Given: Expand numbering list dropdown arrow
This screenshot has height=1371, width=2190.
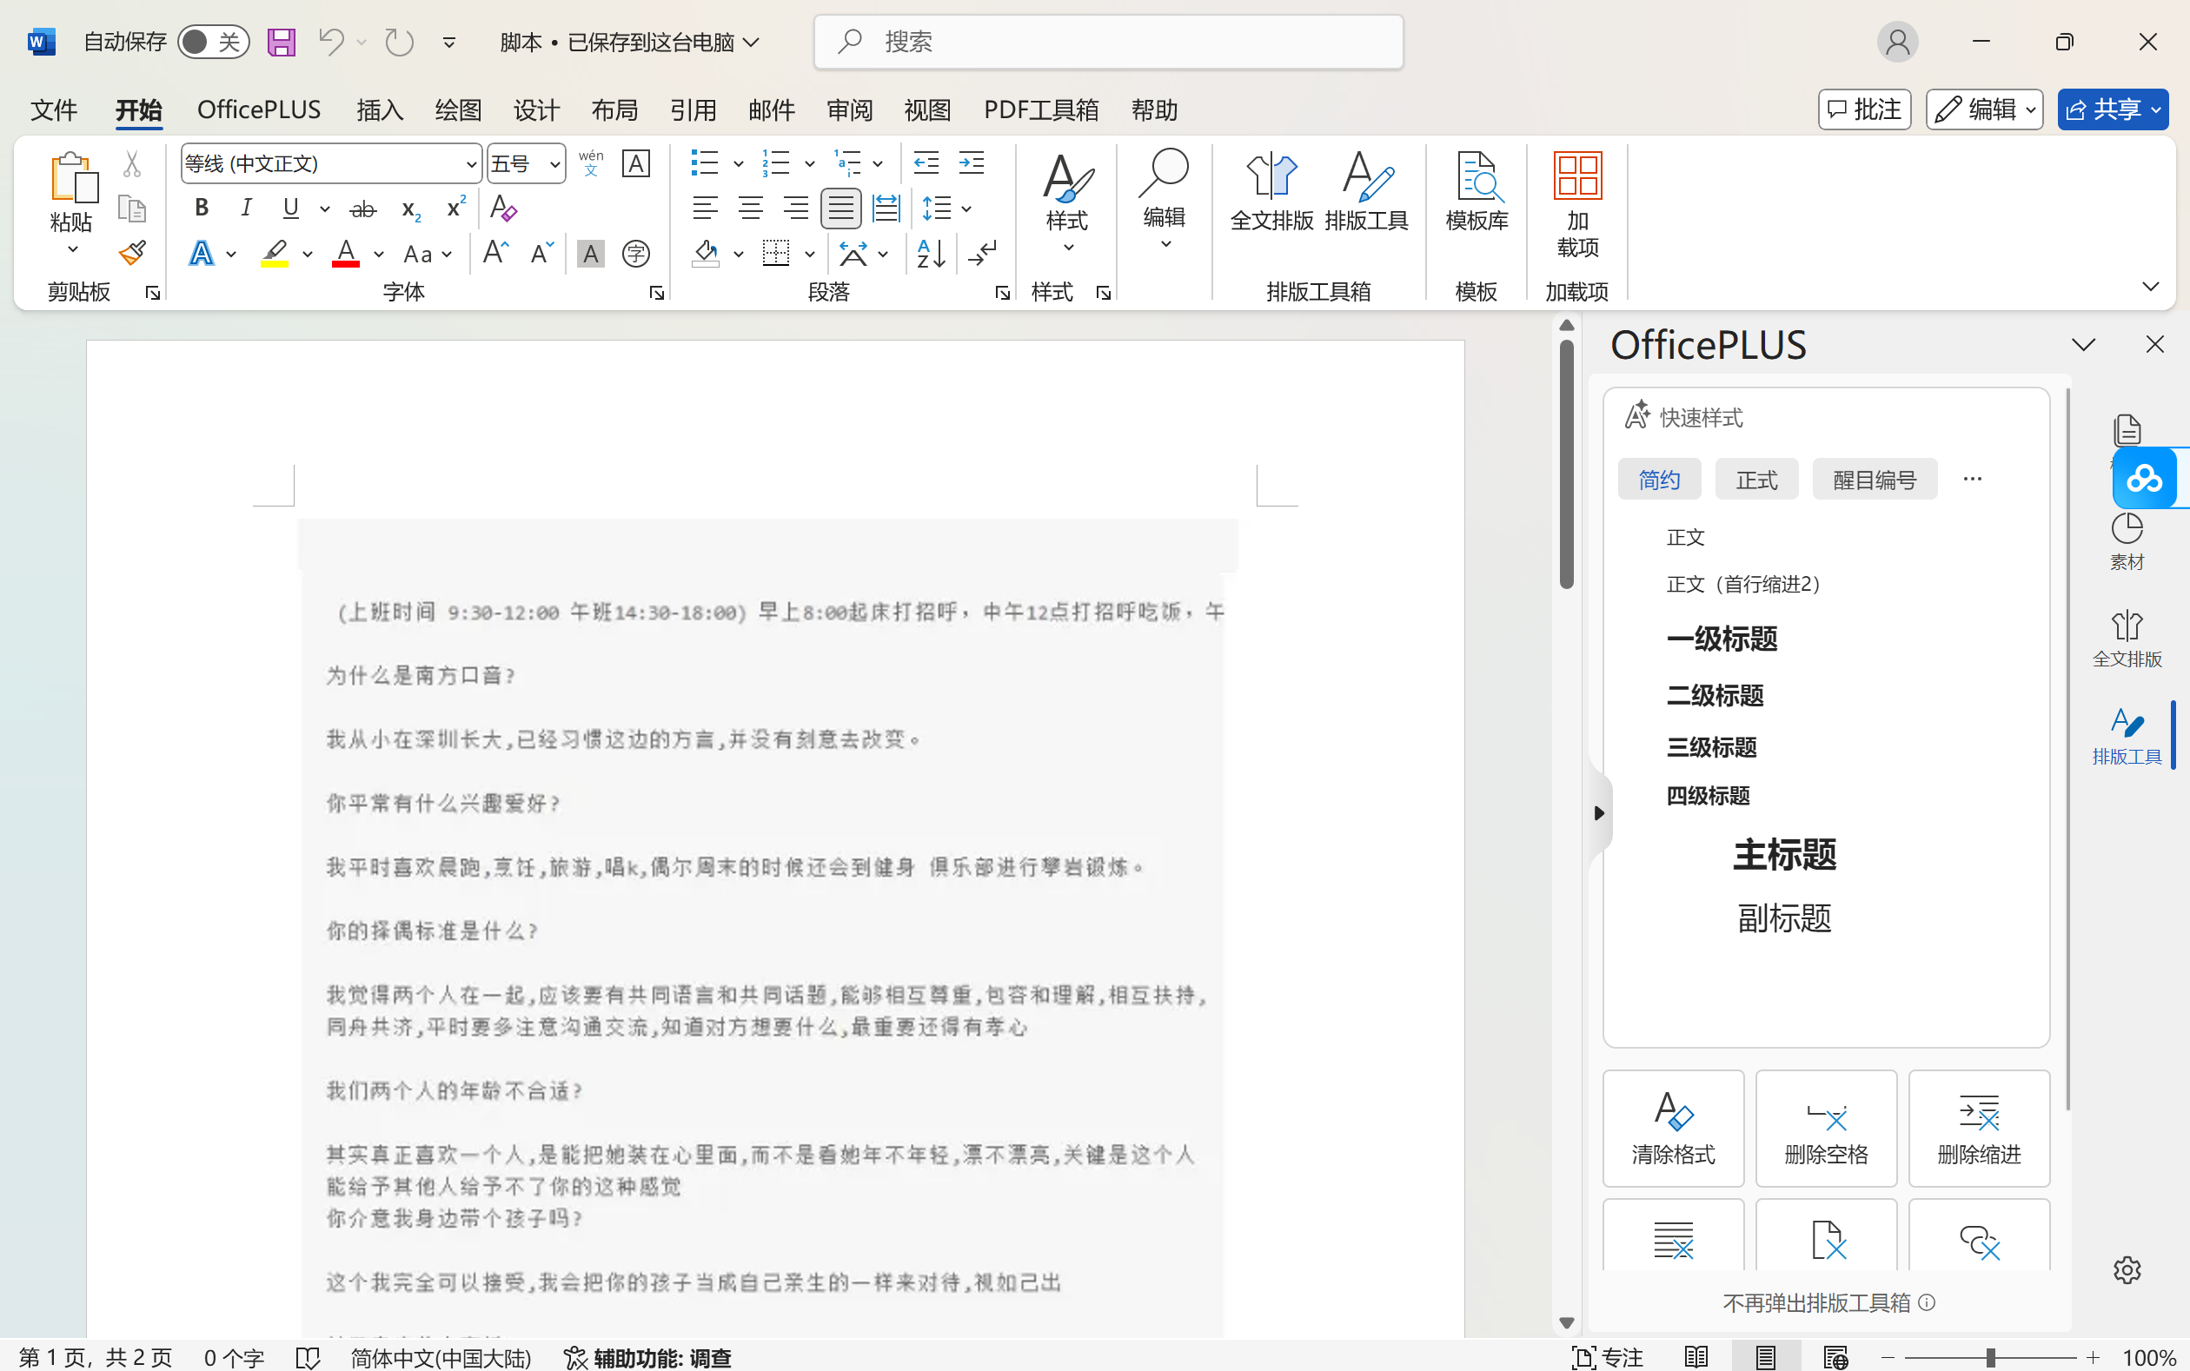Looking at the screenshot, I should point(809,164).
